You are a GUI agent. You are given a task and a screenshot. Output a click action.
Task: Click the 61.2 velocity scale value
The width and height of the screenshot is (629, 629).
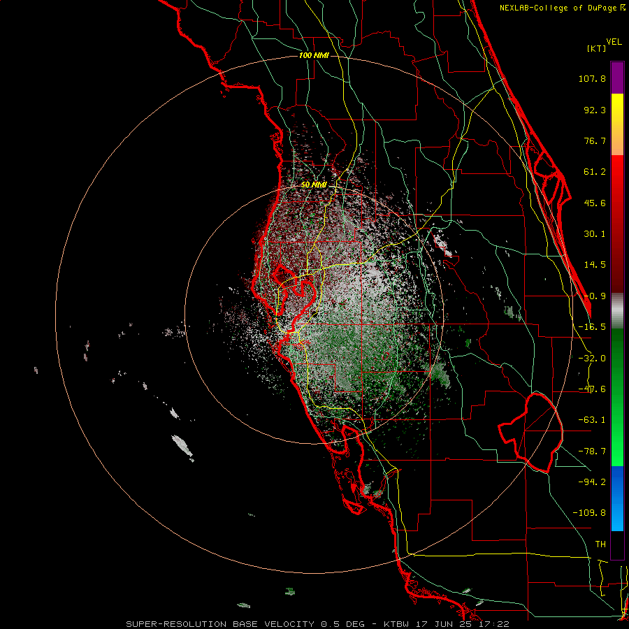[x=595, y=172]
